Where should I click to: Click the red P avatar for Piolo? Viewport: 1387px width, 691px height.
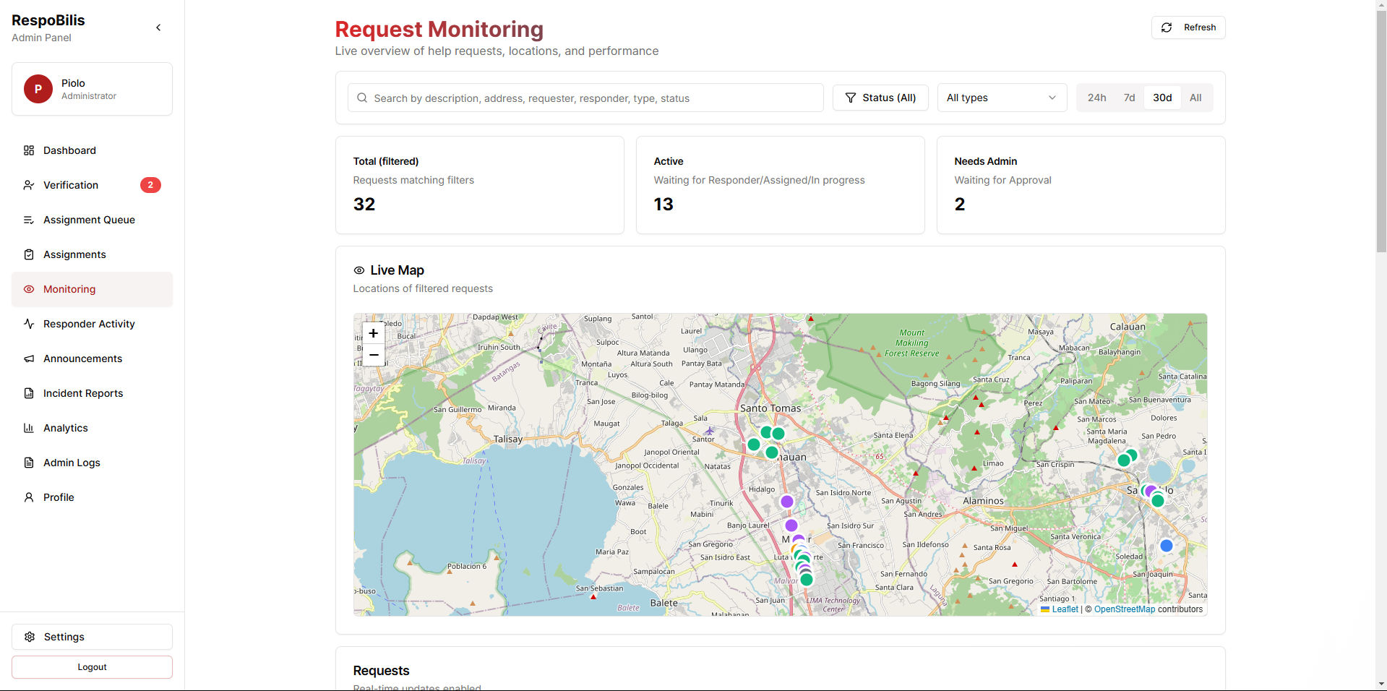click(38, 89)
